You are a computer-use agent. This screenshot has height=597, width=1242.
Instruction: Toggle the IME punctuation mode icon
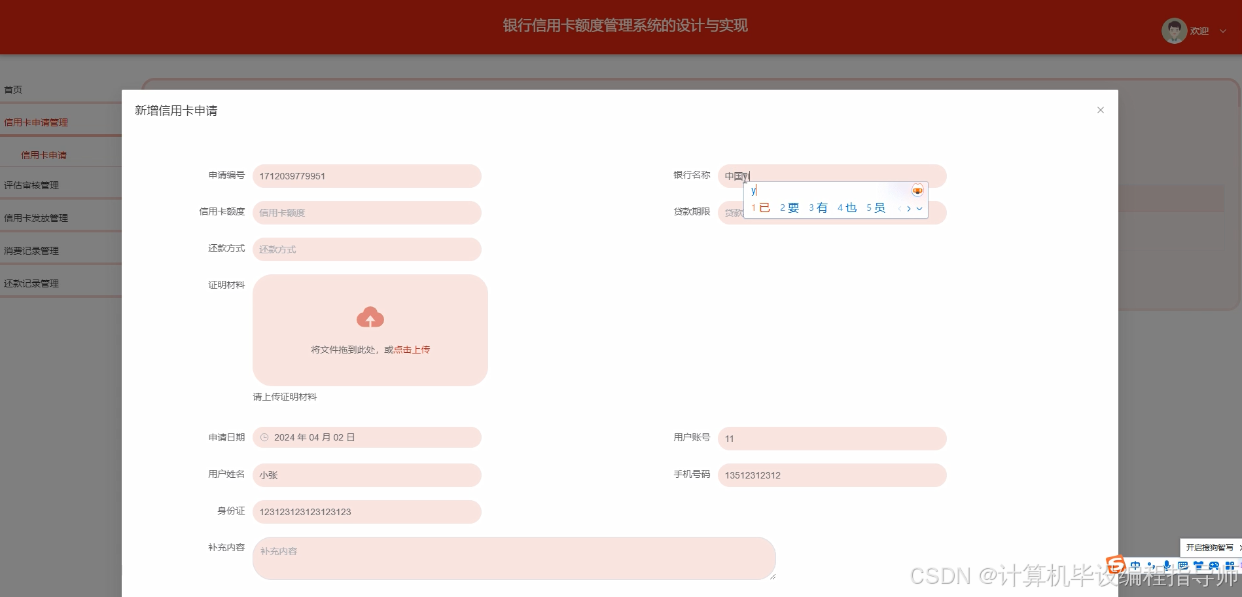point(1151,566)
